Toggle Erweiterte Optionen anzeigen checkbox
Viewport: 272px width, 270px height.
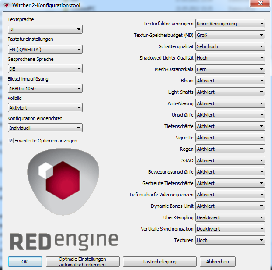click(10, 140)
